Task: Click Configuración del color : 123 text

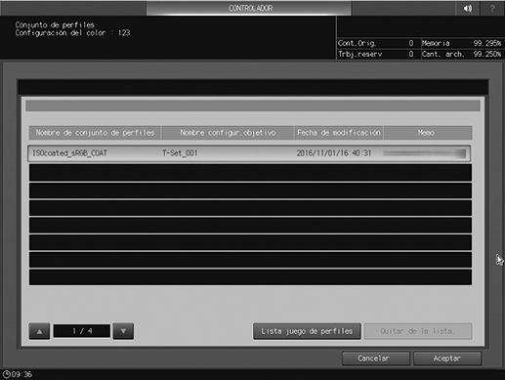Action: [x=72, y=33]
